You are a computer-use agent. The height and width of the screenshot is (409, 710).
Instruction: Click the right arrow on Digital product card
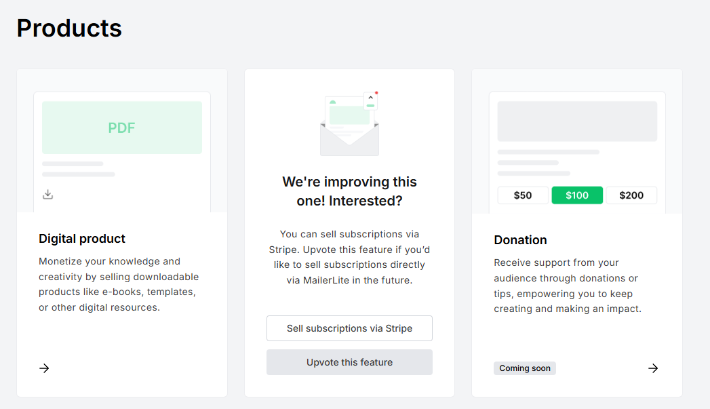point(44,368)
